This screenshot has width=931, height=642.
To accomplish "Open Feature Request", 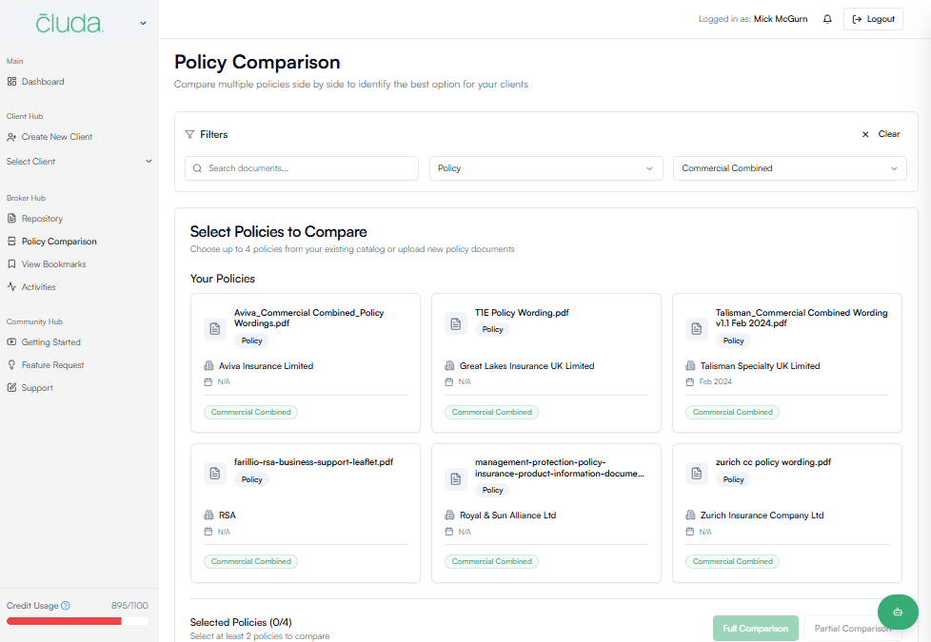I will [x=53, y=365].
